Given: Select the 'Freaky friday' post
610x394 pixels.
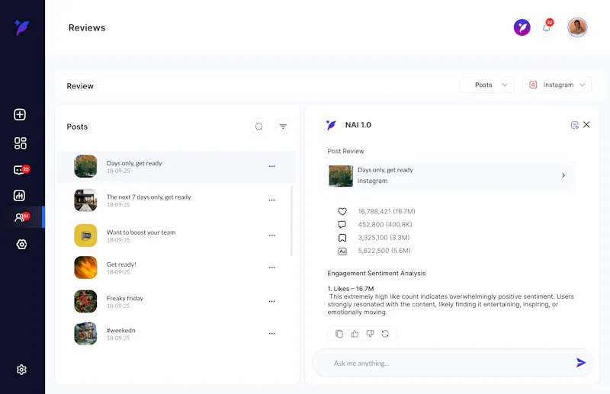Looking at the screenshot, I should [x=176, y=302].
